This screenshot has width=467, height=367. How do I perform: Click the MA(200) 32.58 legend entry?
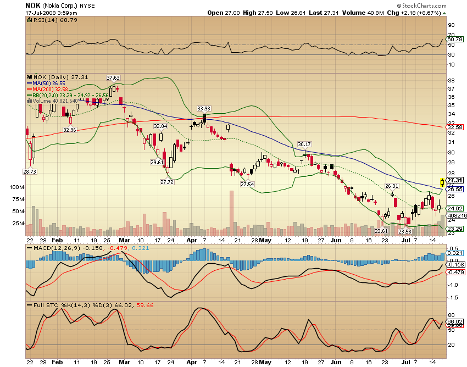tap(47, 89)
